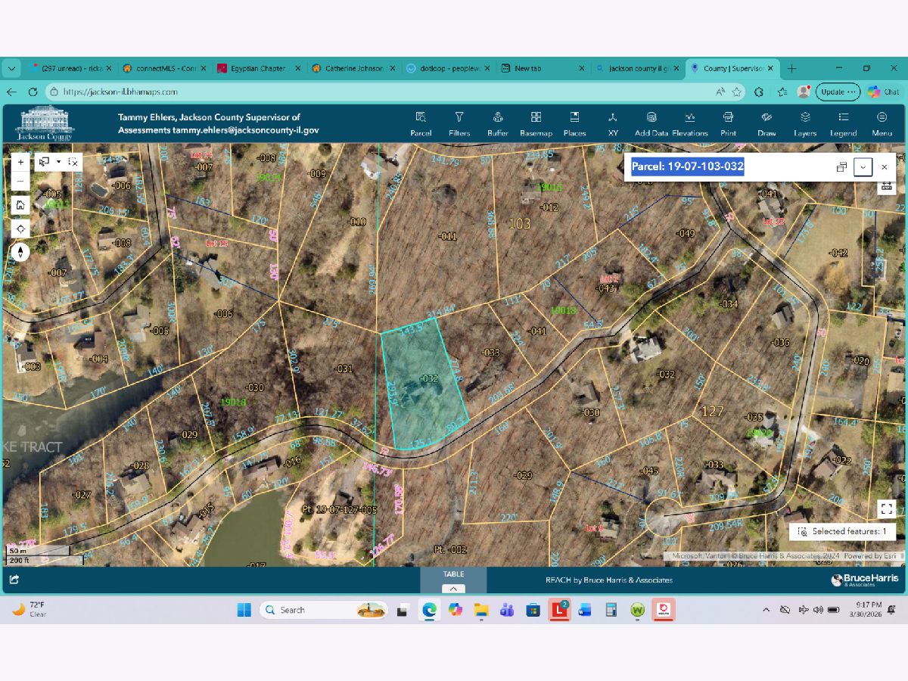Open the Add Data tool
This screenshot has height=681, width=908.
click(x=651, y=123)
